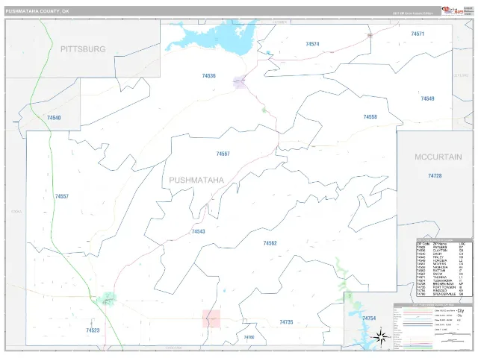Click ZIP code label 74549
This screenshot has width=478, height=358.
(427, 98)
